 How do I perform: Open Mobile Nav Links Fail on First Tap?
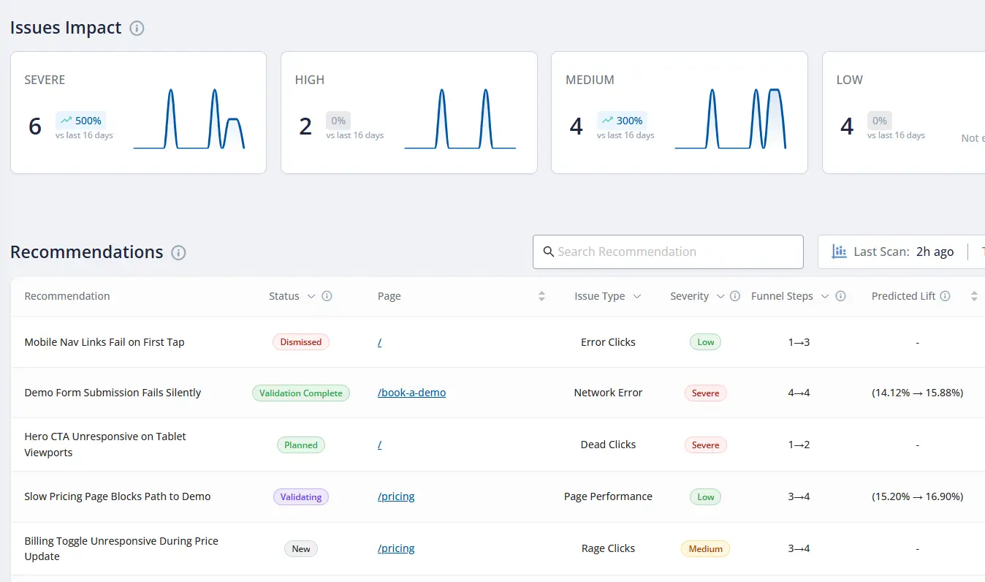104,342
